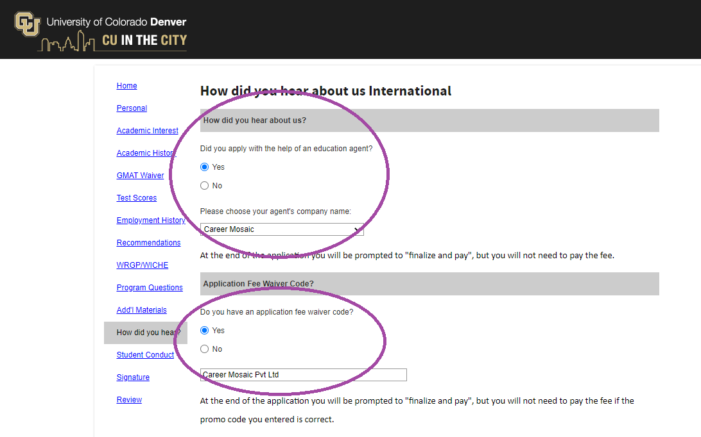Go to the Personal section
The width and height of the screenshot is (701, 437).
(132, 108)
